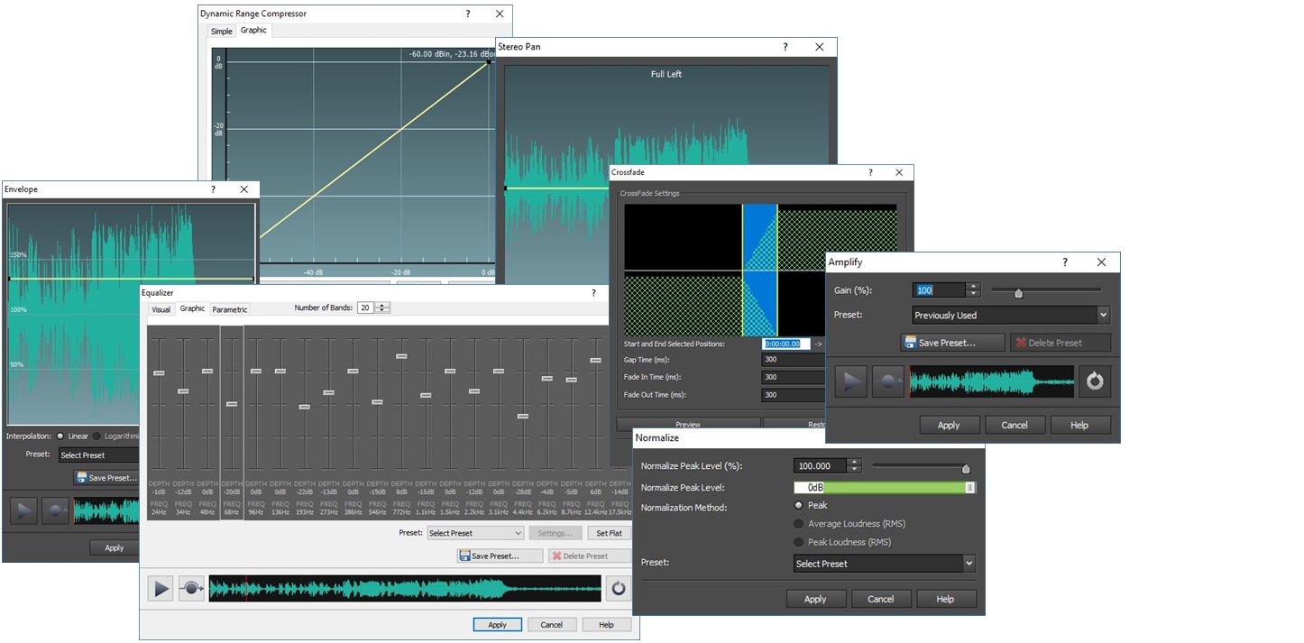The height and width of the screenshot is (643, 1304).
Task: Select Peak normalization method
Action: pyautogui.click(x=797, y=505)
